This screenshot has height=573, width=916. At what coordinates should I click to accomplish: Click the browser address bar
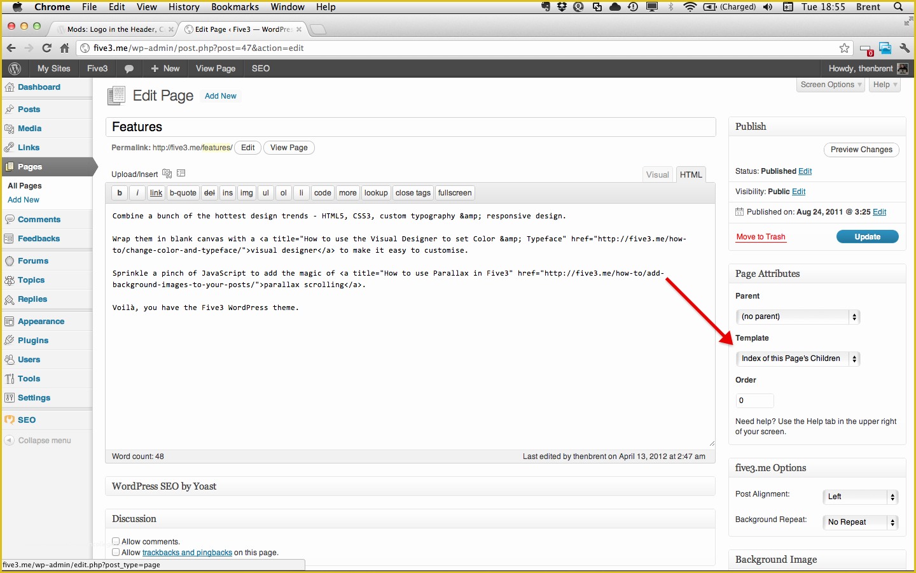pyautogui.click(x=464, y=48)
